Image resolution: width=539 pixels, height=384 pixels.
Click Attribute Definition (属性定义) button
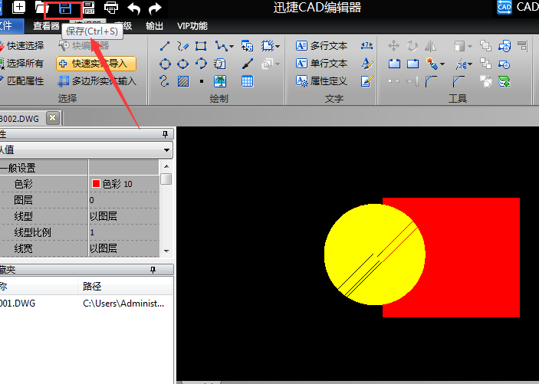point(321,81)
